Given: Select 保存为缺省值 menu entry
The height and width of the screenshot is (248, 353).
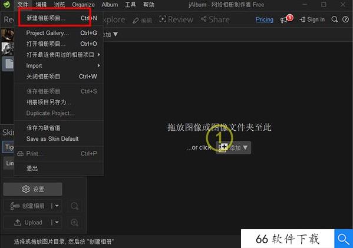Looking at the screenshot, I should pyautogui.click(x=59, y=128).
